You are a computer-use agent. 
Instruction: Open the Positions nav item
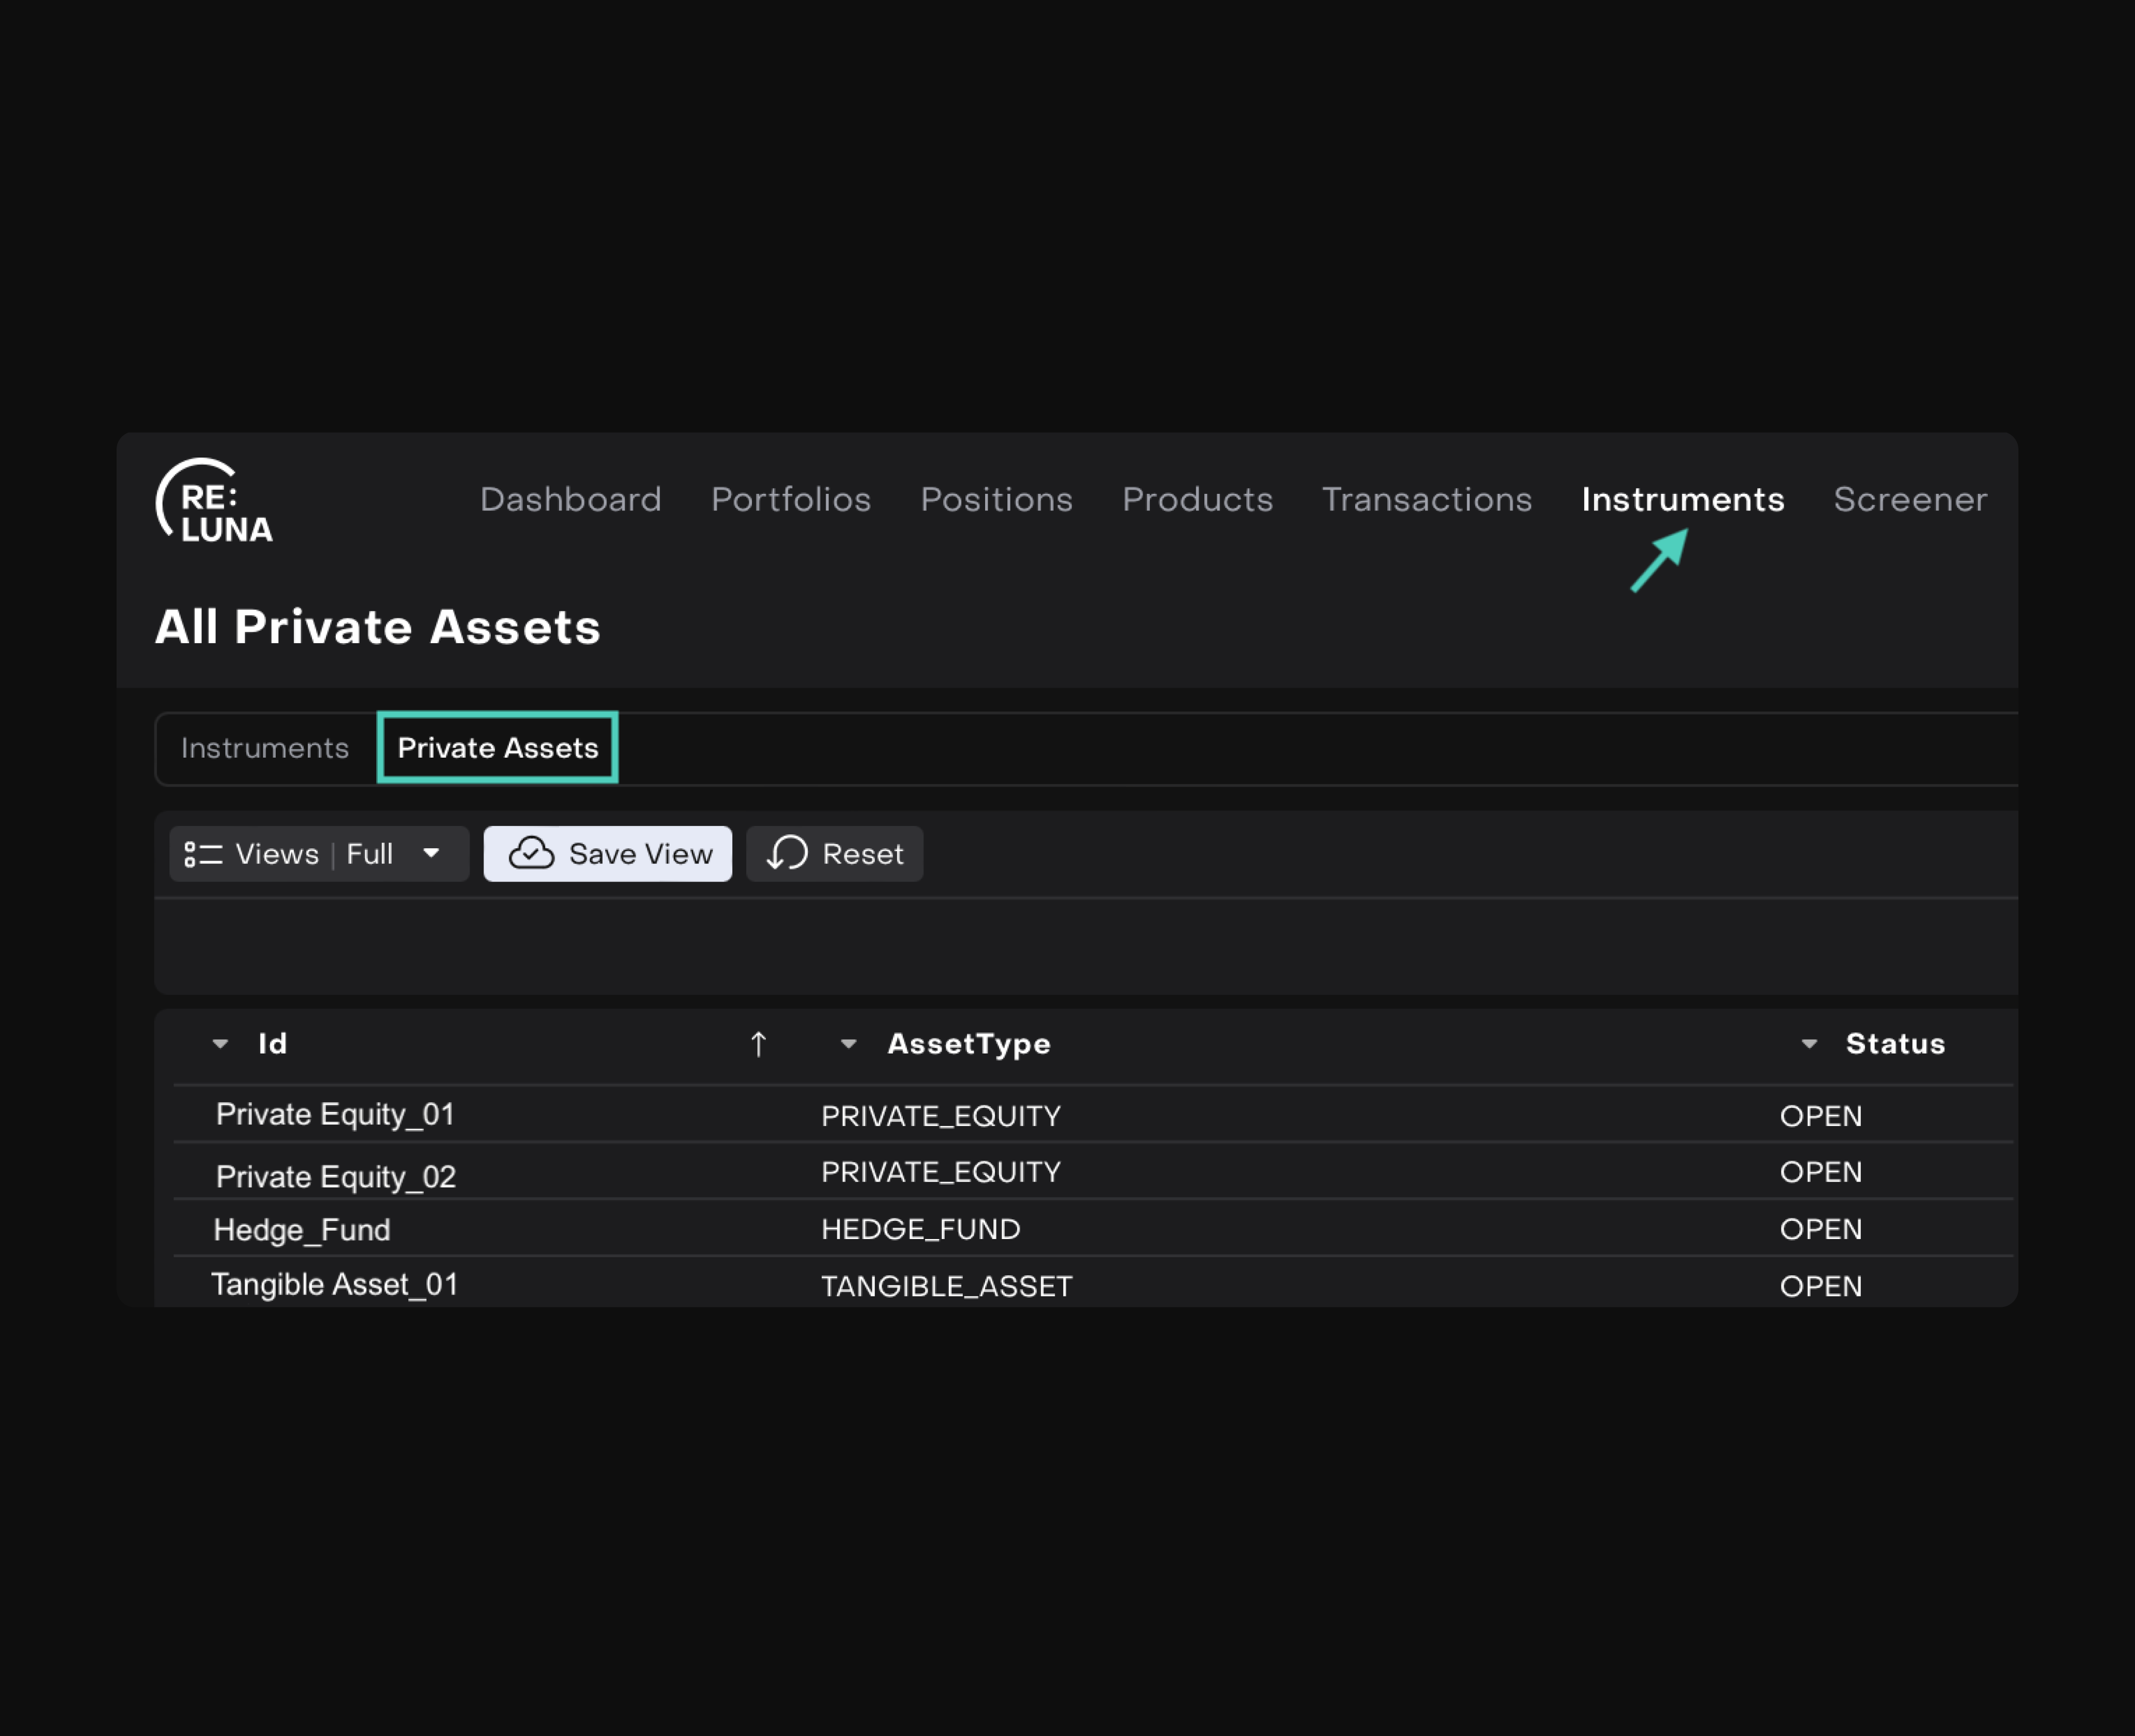point(996,499)
